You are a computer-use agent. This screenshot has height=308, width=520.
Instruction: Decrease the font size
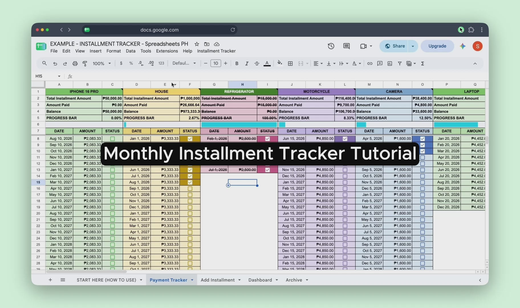coord(206,64)
